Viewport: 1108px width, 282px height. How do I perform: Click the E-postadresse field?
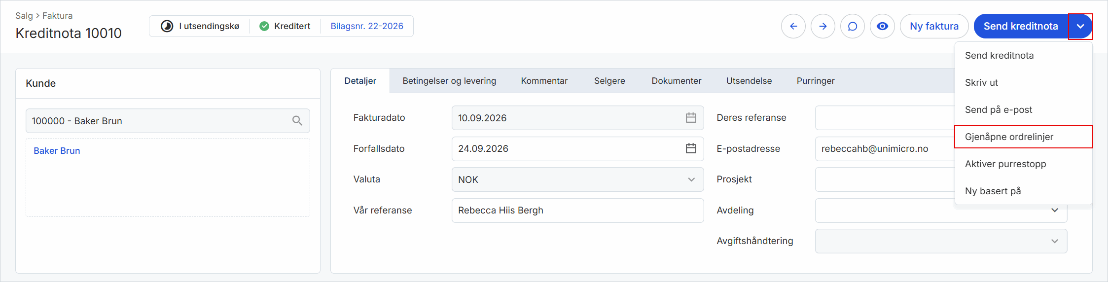tap(885, 149)
